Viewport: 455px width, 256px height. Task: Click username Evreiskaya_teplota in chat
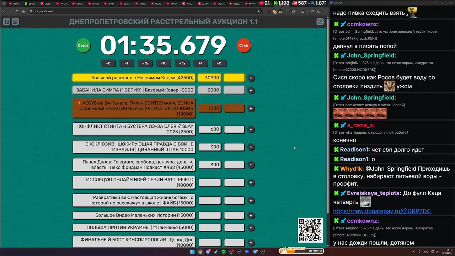point(374,193)
